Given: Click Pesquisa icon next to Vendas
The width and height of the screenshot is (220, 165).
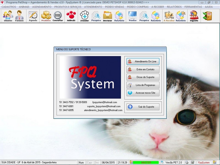Looking at the screenshot, I should click(x=144, y=16).
